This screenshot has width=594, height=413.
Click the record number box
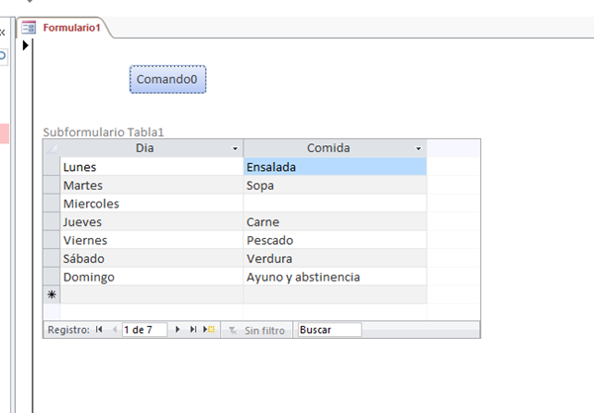click(144, 330)
